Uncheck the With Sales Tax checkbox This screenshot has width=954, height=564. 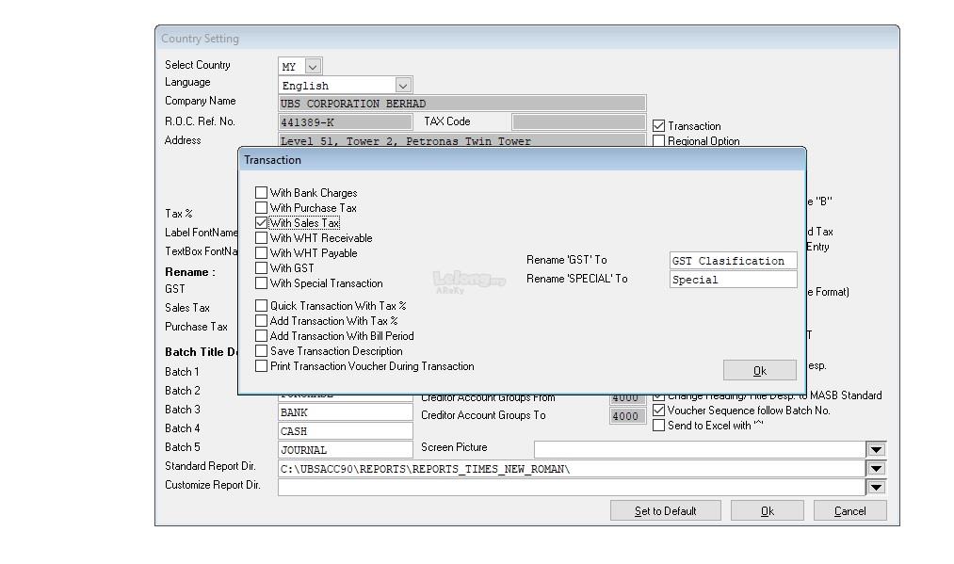(x=261, y=223)
